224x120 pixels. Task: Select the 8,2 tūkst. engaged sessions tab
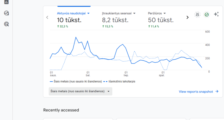[x=115, y=20]
